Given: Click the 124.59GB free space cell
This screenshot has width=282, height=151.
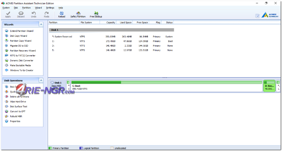Looking at the screenshot, I should tap(143, 41).
